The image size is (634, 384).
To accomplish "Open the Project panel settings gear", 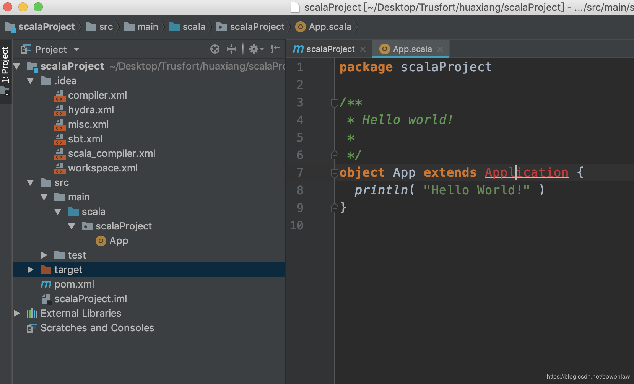I will 256,49.
